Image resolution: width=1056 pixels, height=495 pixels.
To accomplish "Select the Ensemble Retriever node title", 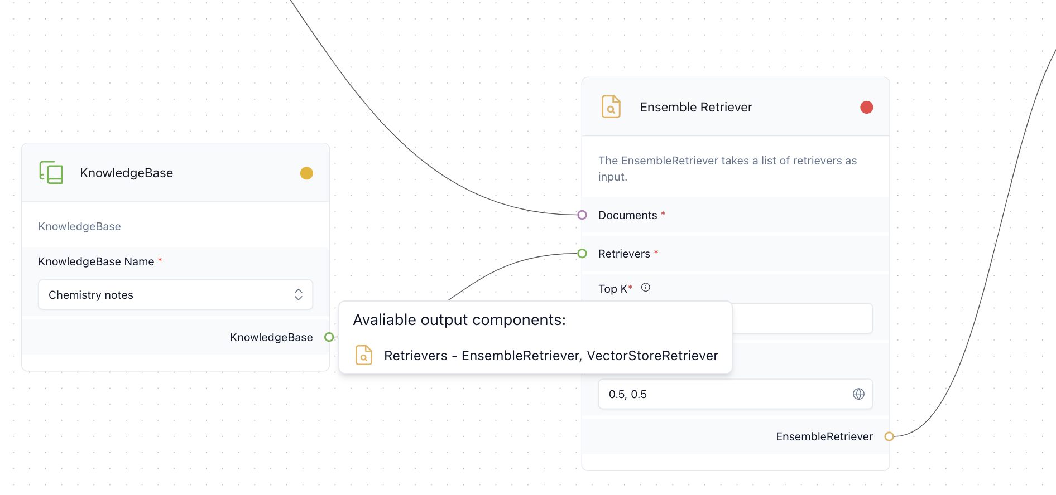I will point(695,107).
